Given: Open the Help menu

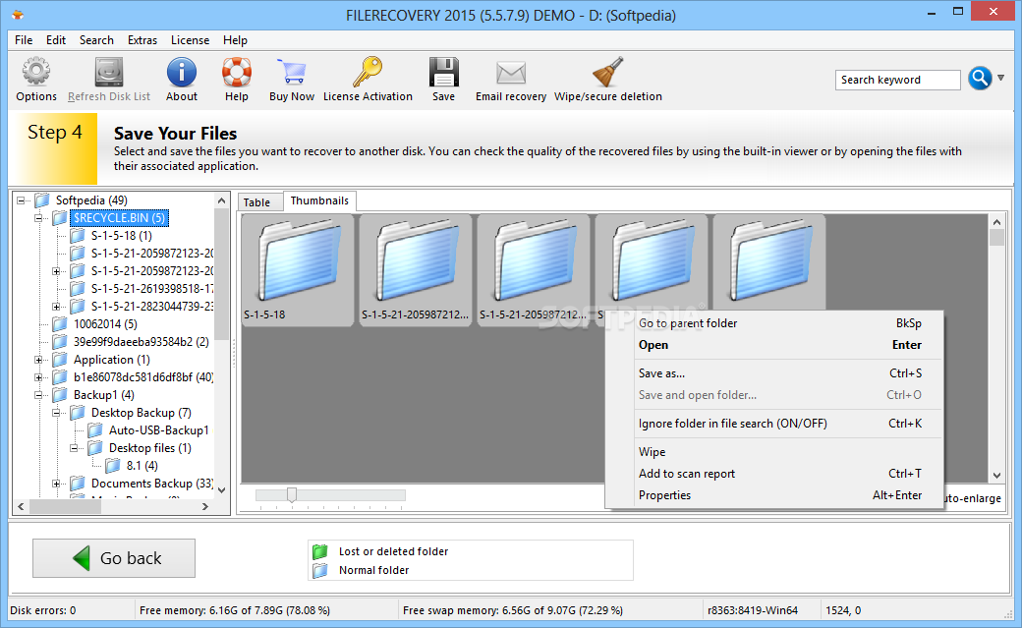Looking at the screenshot, I should tap(235, 39).
